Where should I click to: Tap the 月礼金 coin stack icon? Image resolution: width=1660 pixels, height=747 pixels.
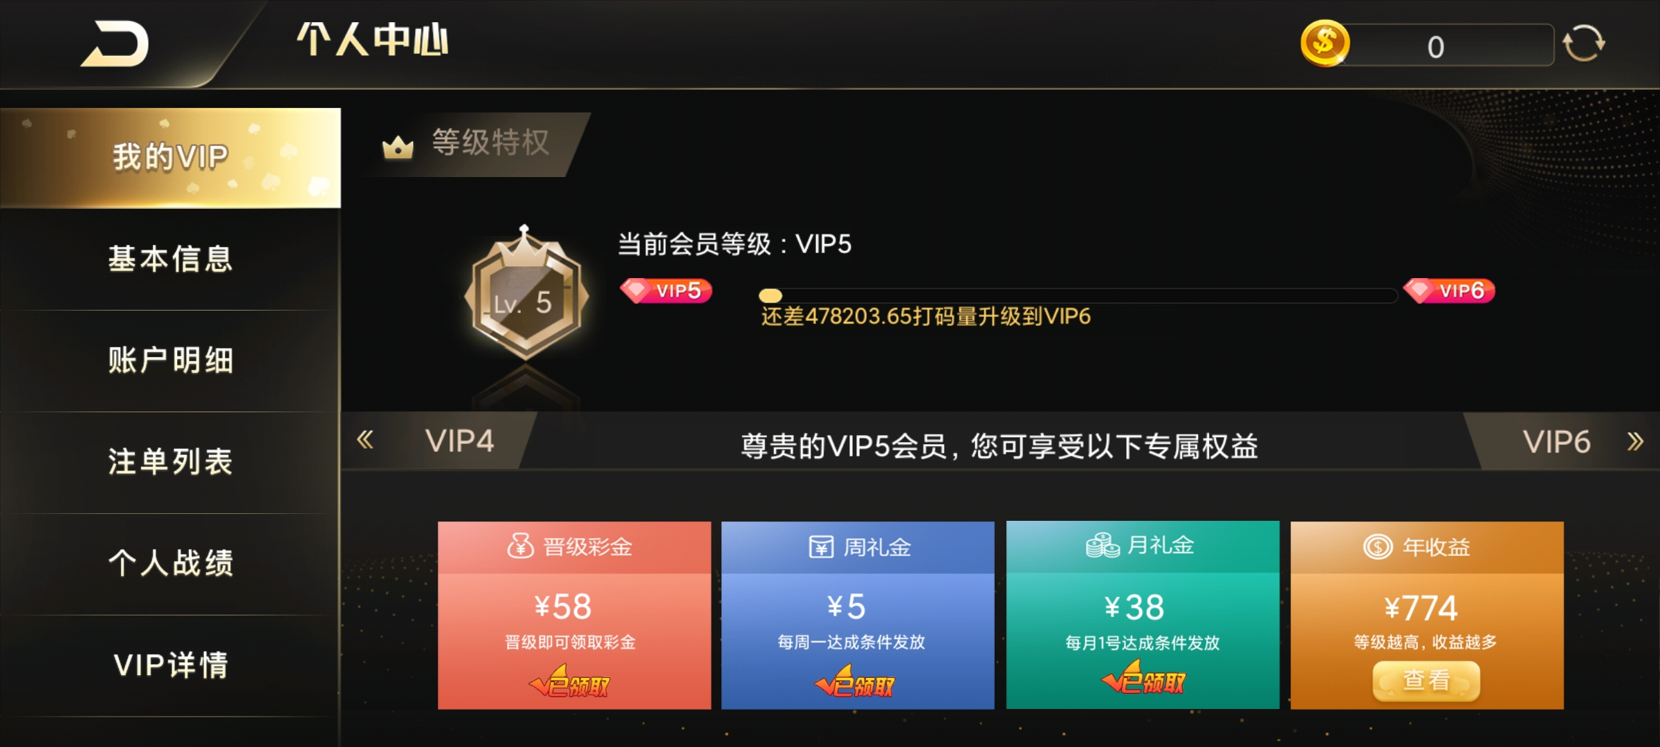pyautogui.click(x=1103, y=545)
